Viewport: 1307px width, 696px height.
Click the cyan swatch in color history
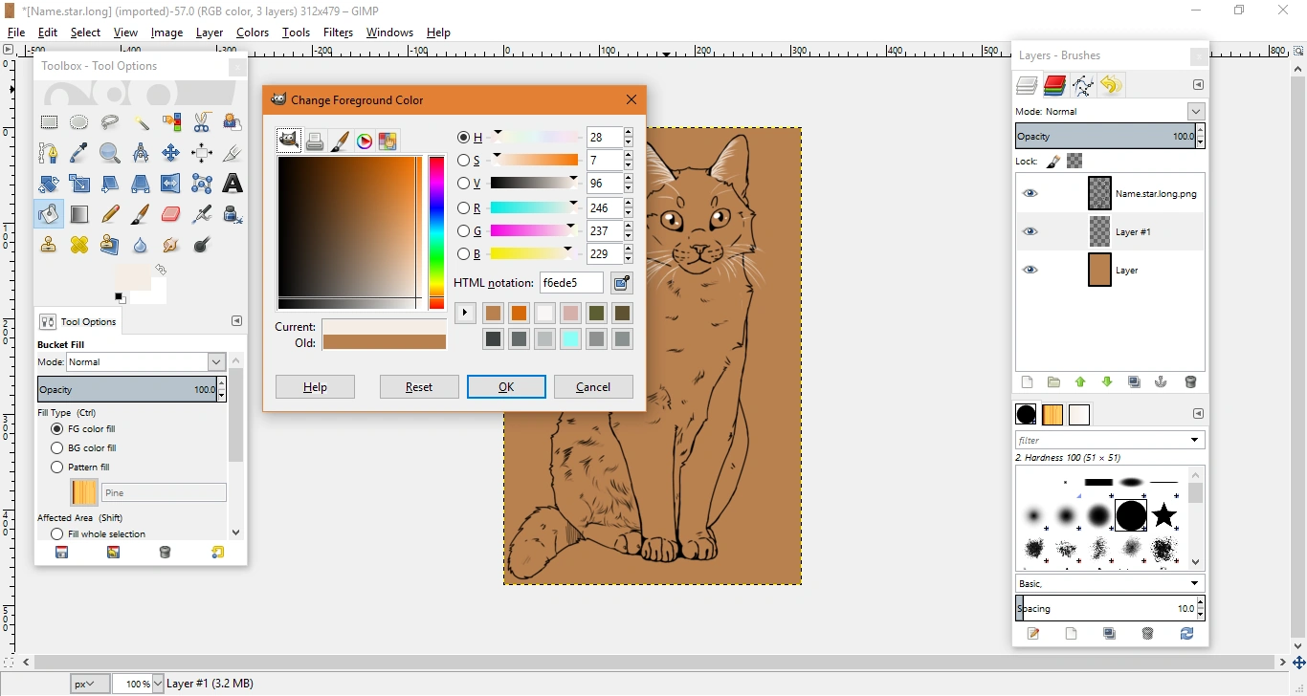click(x=570, y=338)
